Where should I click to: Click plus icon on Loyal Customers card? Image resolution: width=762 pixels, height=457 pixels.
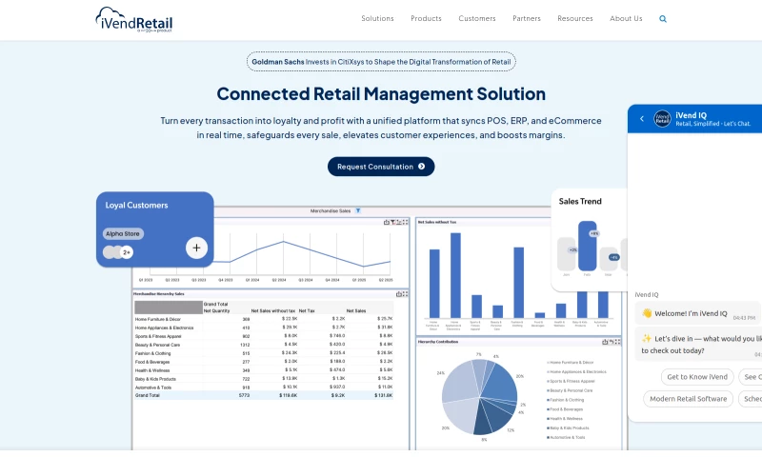click(196, 248)
